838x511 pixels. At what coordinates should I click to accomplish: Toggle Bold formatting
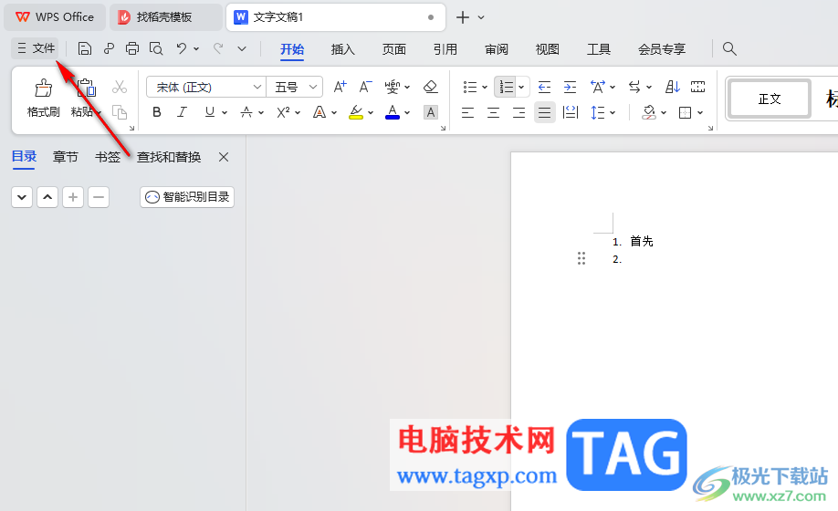click(x=157, y=112)
